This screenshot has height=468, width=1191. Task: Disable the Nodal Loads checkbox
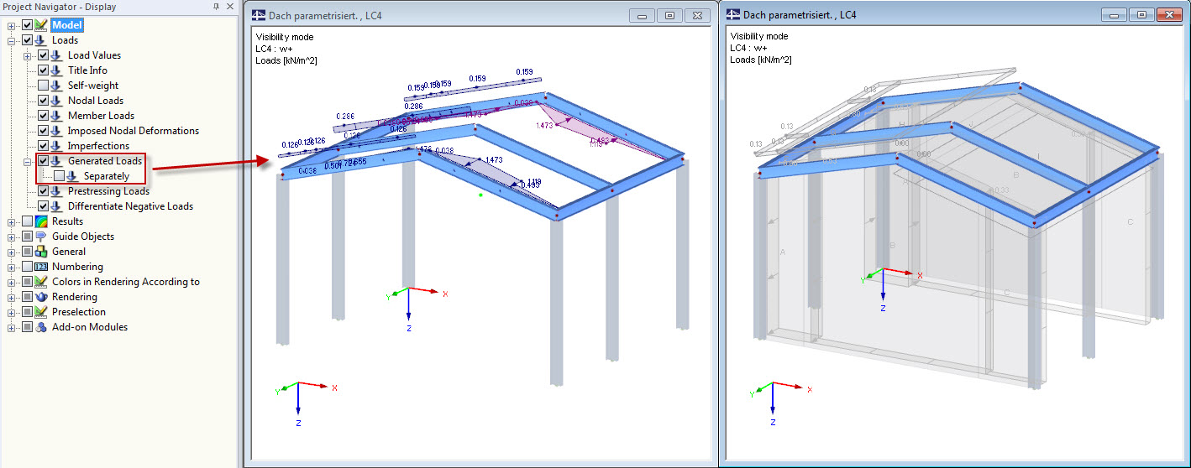[x=43, y=101]
